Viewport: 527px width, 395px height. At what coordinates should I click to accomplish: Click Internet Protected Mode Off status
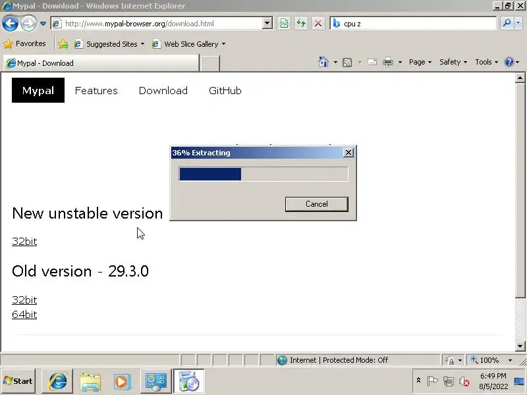[x=339, y=360]
